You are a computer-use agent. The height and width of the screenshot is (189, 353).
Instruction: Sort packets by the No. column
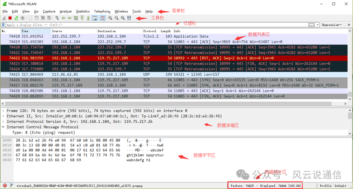[x=10, y=31]
